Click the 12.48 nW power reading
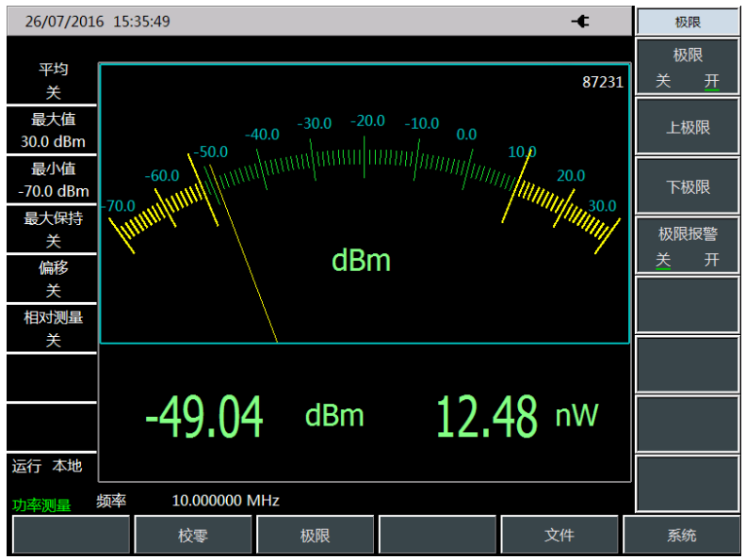The image size is (746, 560). click(517, 416)
